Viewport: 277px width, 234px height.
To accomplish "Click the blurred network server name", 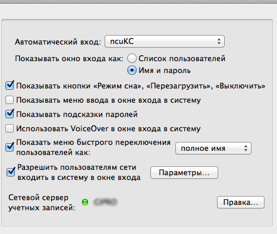I will point(106,202).
